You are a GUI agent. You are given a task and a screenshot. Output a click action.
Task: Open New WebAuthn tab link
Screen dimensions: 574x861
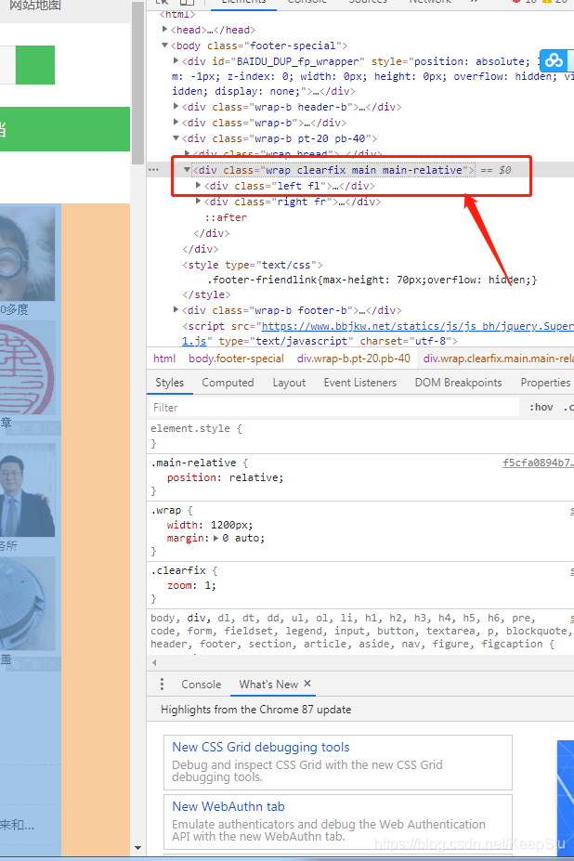[x=228, y=806]
